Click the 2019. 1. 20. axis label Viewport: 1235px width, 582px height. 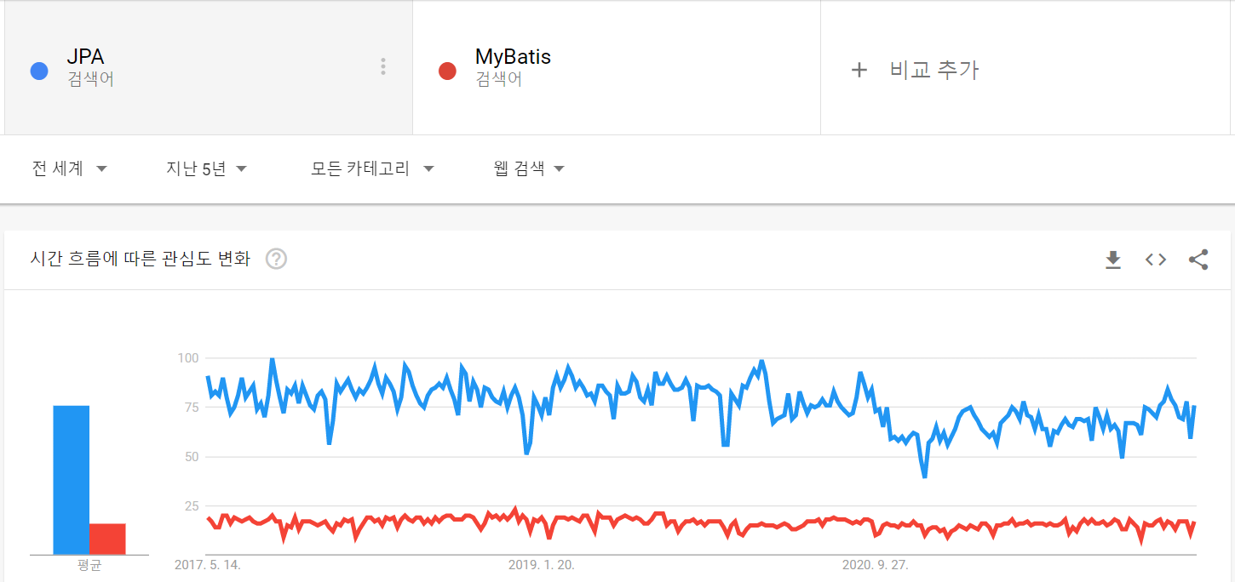(541, 565)
